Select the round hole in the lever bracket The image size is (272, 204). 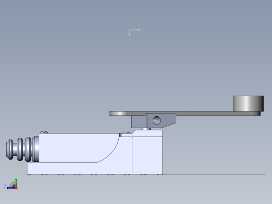(x=156, y=120)
